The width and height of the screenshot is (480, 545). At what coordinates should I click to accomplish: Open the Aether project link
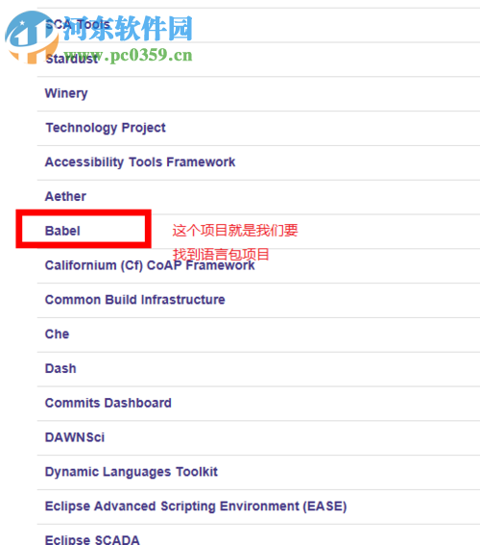(65, 196)
